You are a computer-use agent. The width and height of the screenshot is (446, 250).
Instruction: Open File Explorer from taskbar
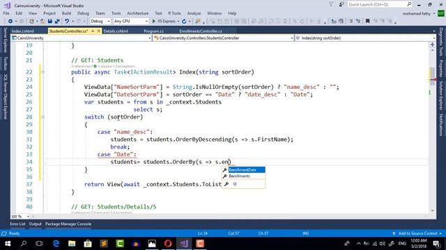coord(72,244)
